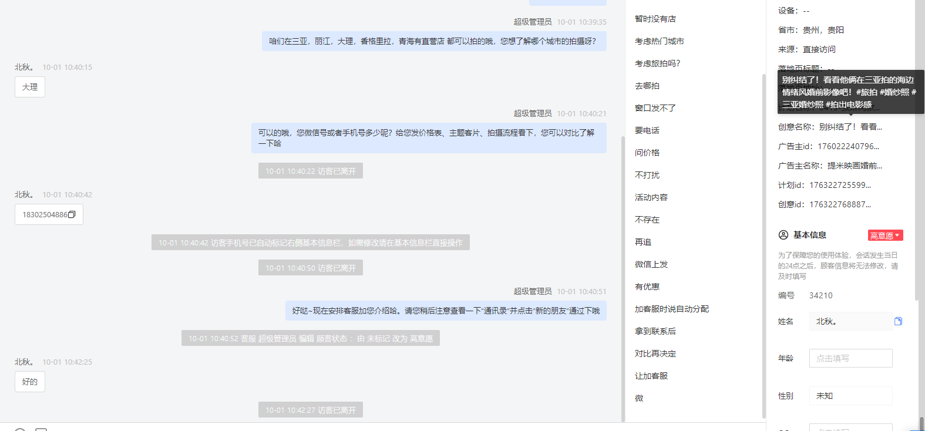Click the 姓名 field containing 北秋。
The image size is (925, 431).
[850, 321]
